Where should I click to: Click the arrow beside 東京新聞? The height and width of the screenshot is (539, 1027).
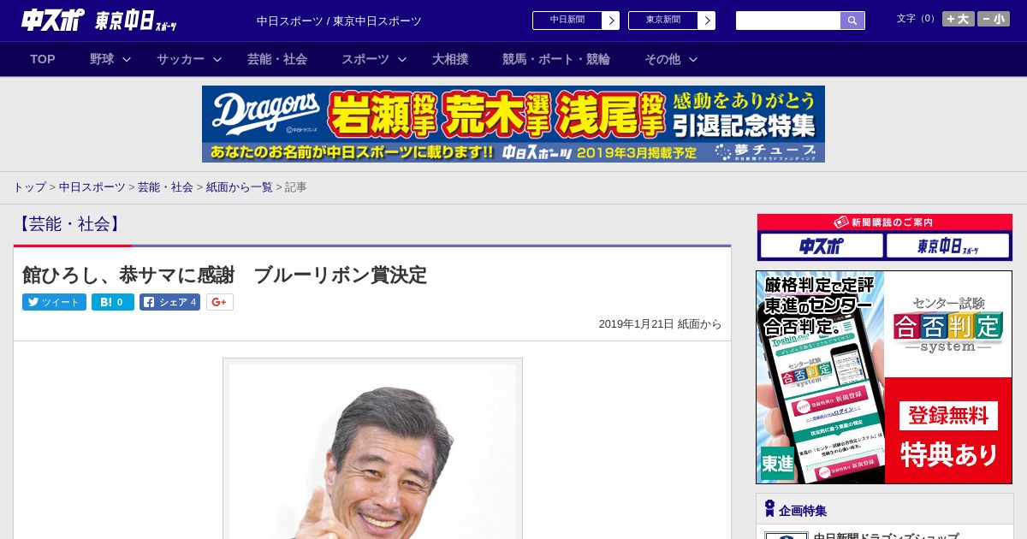[707, 21]
